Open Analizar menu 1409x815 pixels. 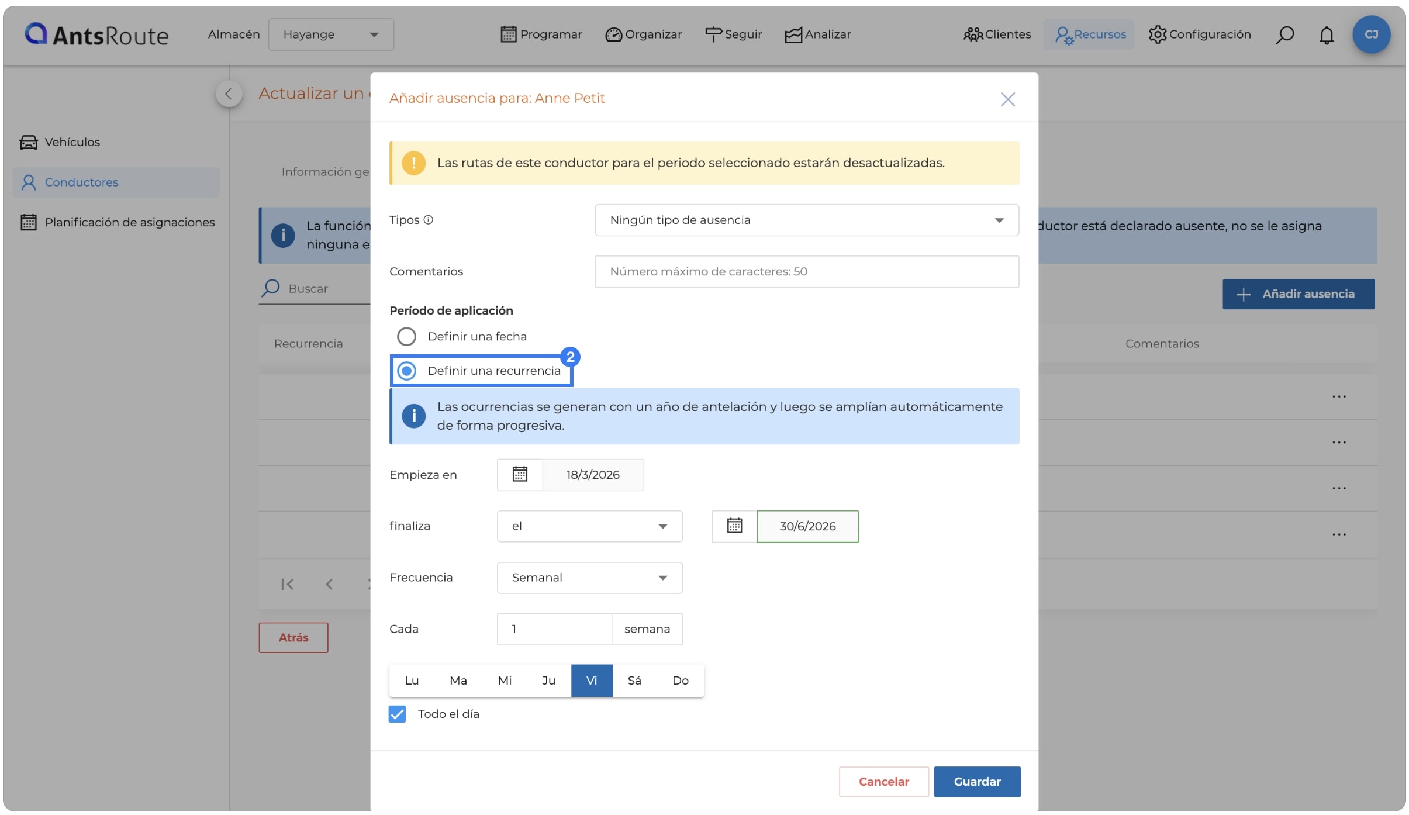(x=817, y=34)
